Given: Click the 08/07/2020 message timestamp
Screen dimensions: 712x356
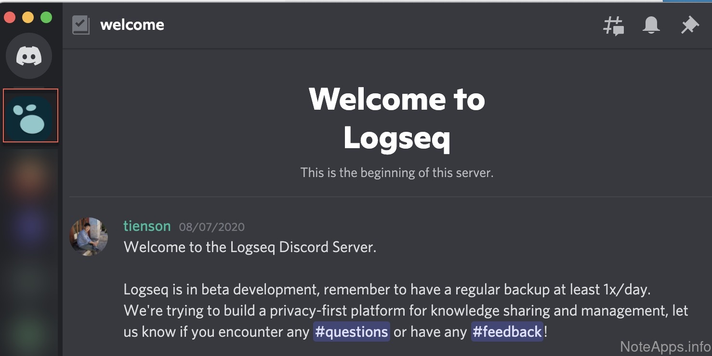Looking at the screenshot, I should (x=211, y=227).
